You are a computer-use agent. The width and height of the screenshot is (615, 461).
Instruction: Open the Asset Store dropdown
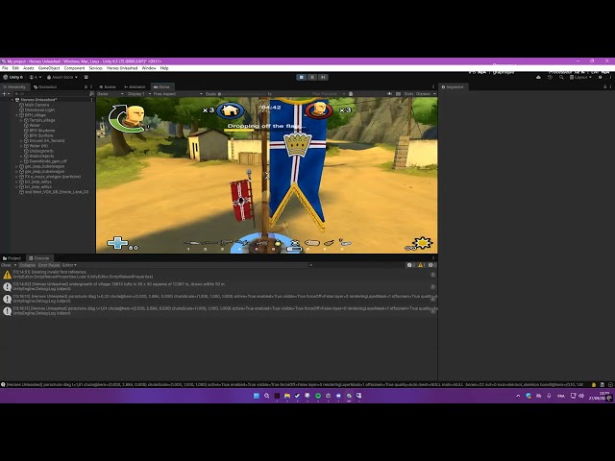62,77
